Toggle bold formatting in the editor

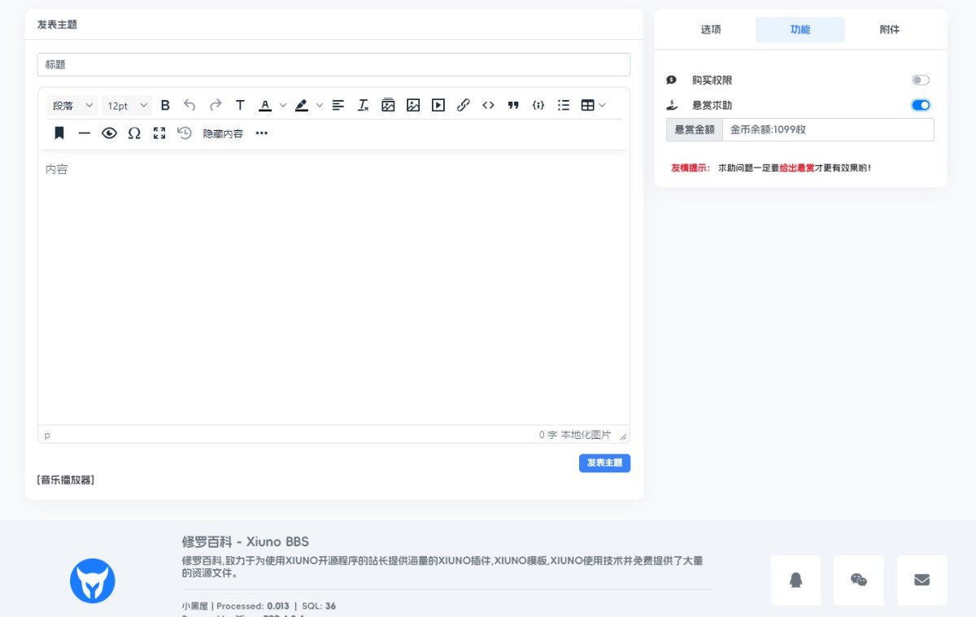[165, 105]
